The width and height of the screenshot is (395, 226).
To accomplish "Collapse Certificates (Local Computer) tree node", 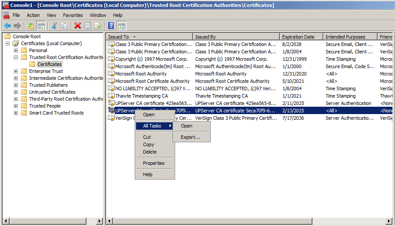I will click(x=7, y=43).
